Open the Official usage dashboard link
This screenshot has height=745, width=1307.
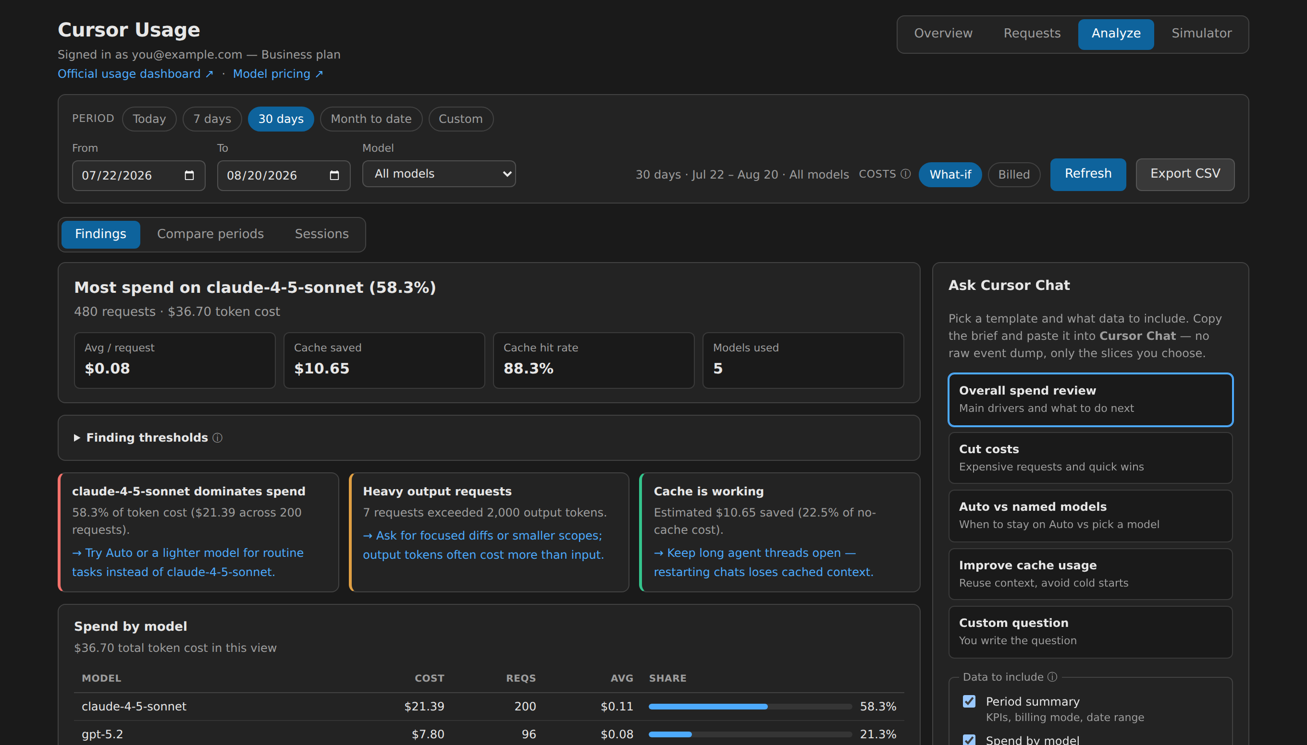[x=135, y=74]
